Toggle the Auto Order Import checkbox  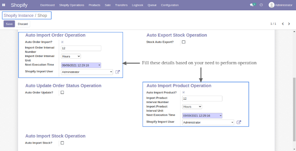tap(62, 42)
